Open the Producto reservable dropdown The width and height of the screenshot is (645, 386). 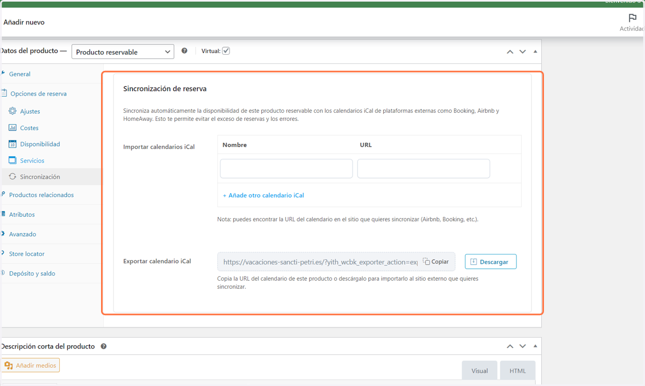coord(123,52)
